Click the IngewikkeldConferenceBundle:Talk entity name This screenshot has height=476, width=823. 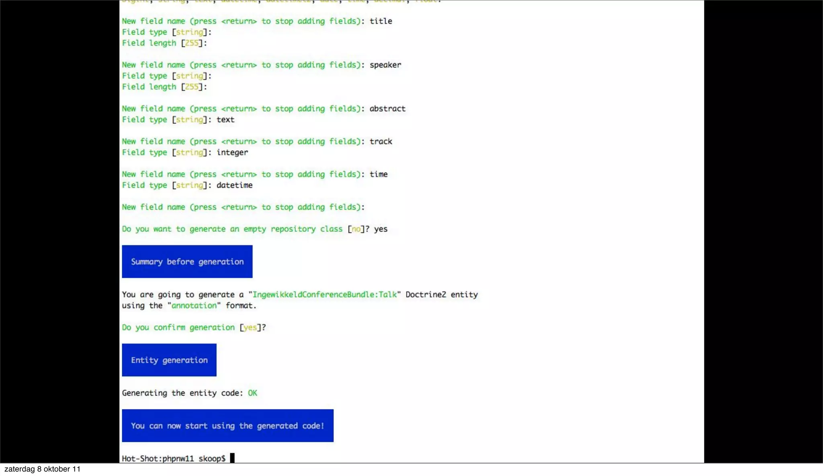[x=324, y=294]
